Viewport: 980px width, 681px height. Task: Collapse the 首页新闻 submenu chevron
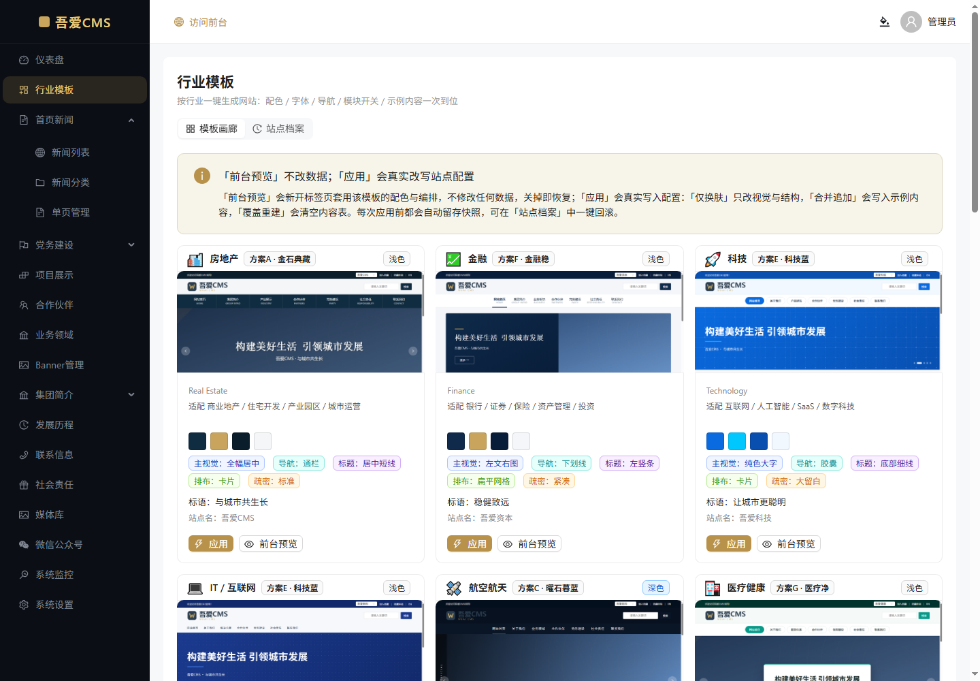[131, 120]
